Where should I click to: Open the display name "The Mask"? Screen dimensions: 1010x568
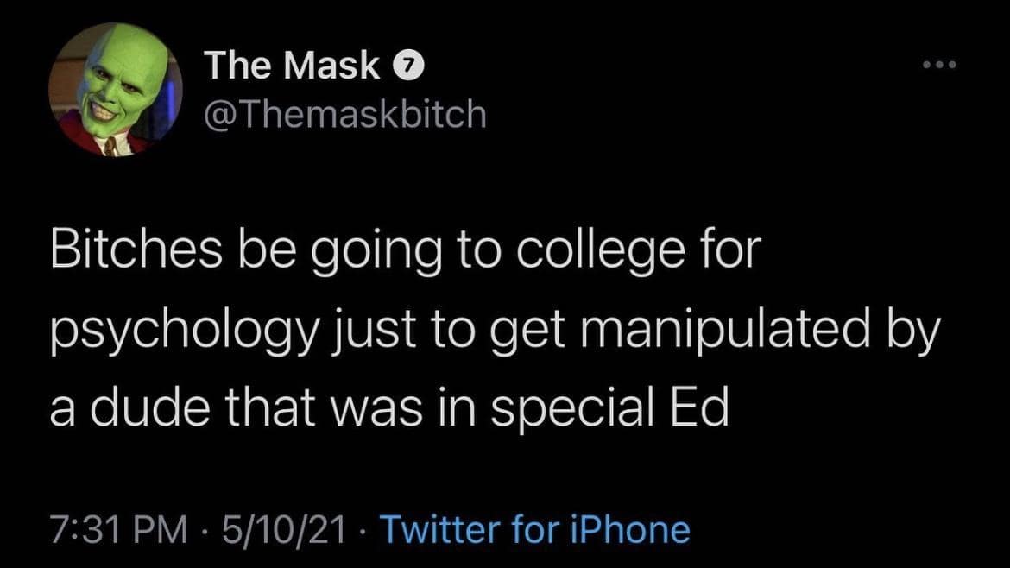coord(291,67)
